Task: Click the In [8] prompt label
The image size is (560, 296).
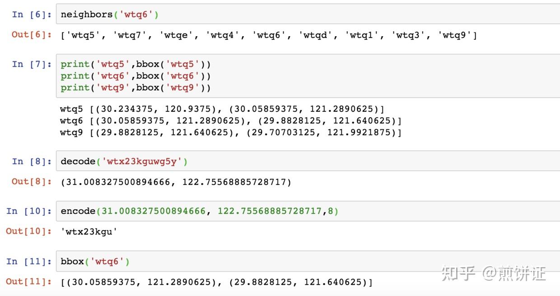Action: pos(32,162)
